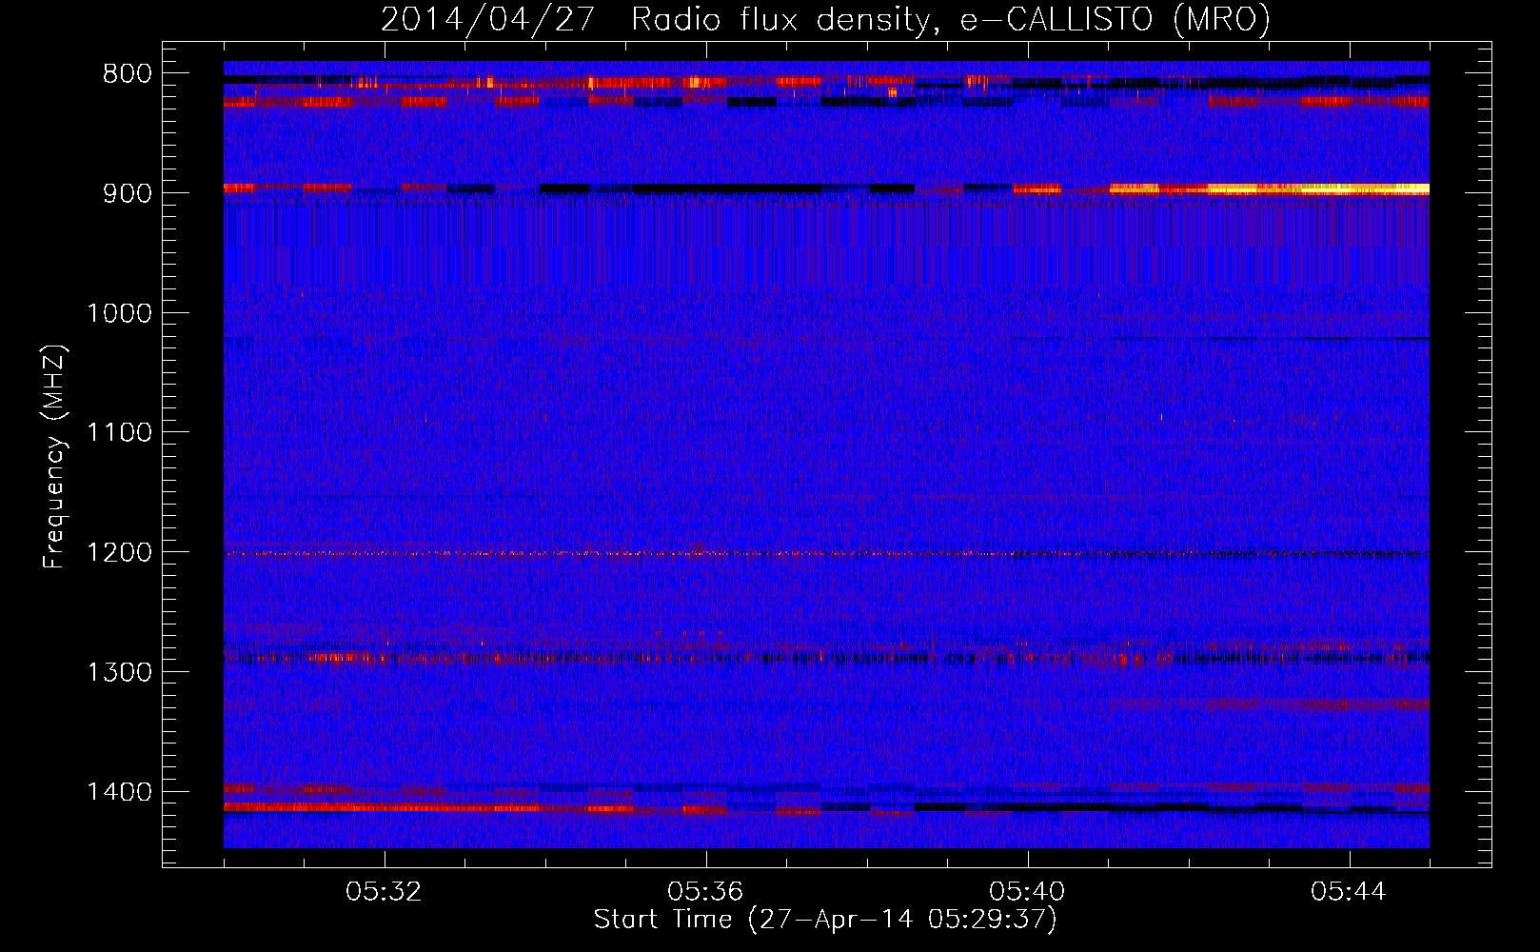Click the 1000 frequency tick label
The width and height of the screenshot is (1540, 952).
click(119, 313)
